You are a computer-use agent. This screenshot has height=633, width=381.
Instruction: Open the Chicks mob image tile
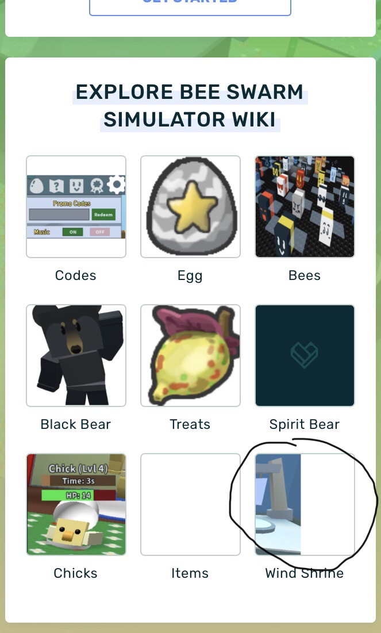tap(76, 504)
